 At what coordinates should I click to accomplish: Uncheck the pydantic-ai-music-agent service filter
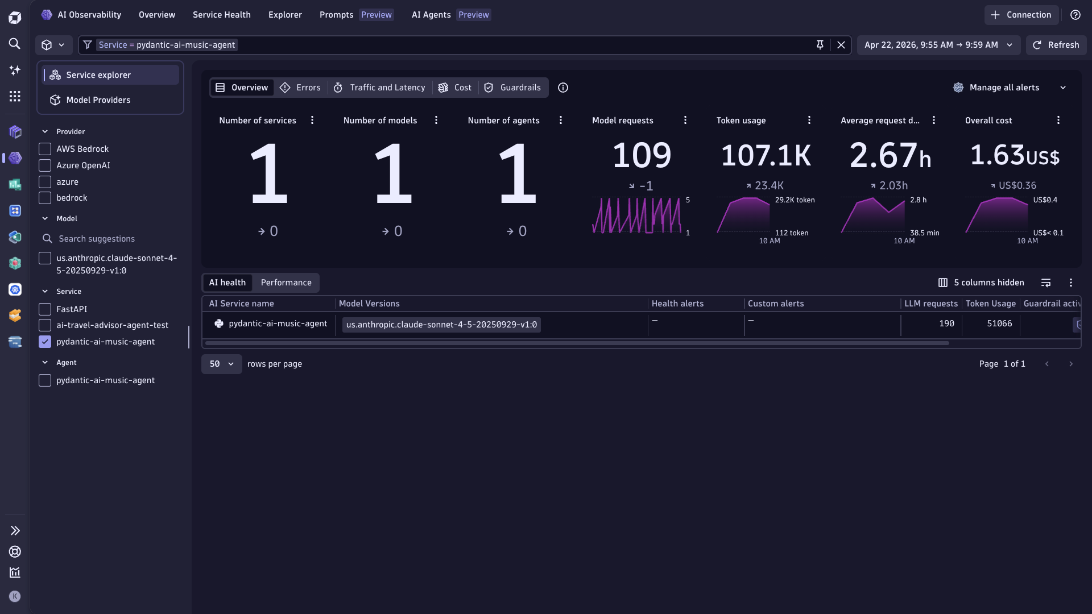[x=45, y=342]
